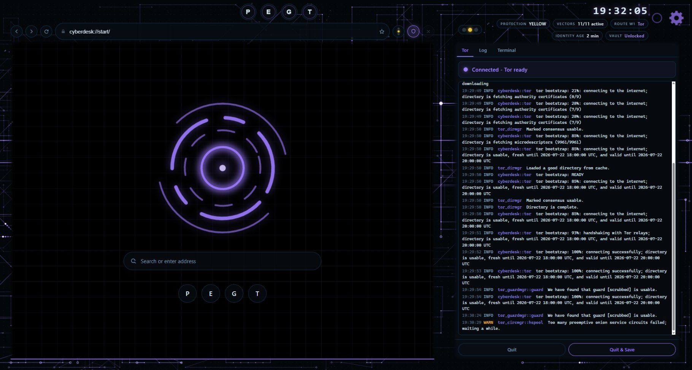Click the VAULT Unlocked pill
The width and height of the screenshot is (692, 370).
pyautogui.click(x=627, y=36)
